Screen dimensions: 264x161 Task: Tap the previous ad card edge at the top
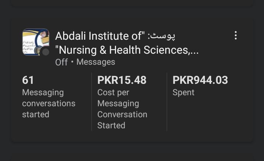click(132, 3)
